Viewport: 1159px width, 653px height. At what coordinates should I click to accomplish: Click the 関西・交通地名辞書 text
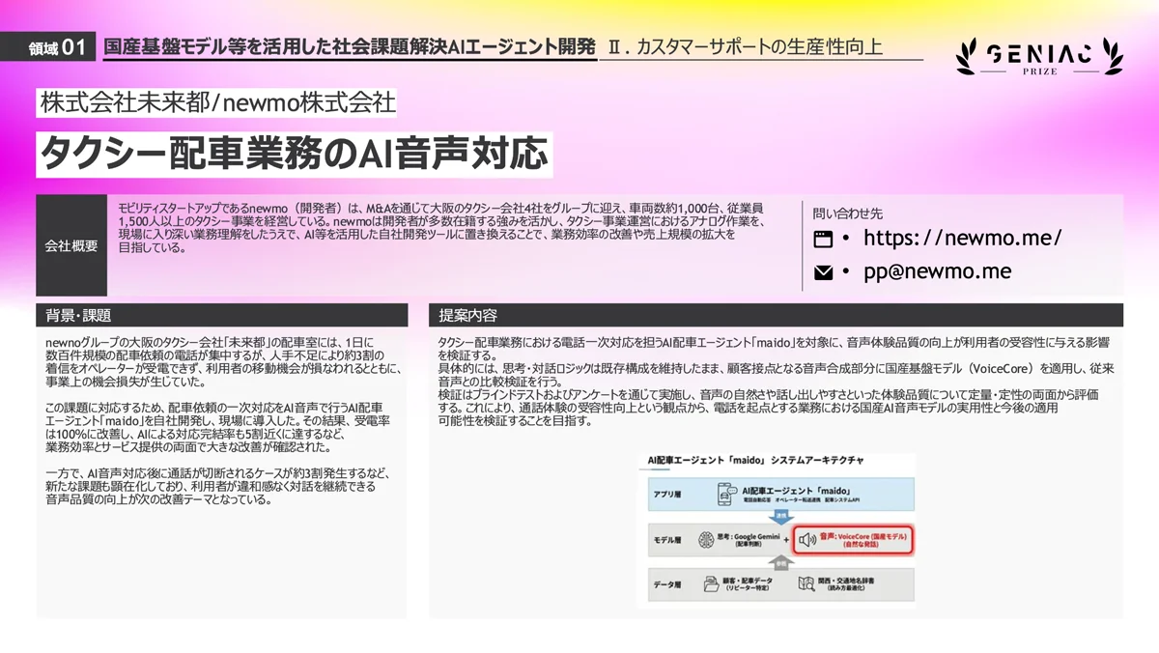pos(845,581)
